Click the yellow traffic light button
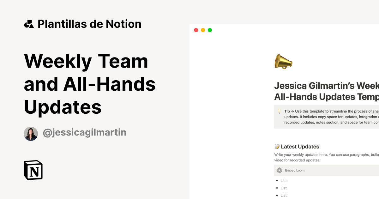Image resolution: width=379 pixels, height=199 pixels. click(x=203, y=30)
